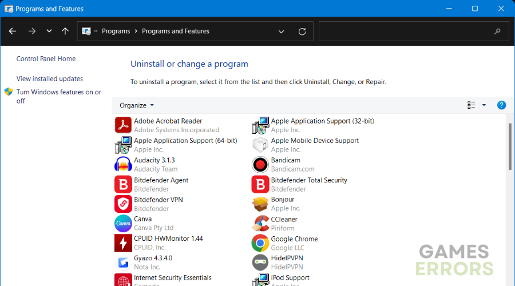Focus the search box in top right

click(406, 31)
